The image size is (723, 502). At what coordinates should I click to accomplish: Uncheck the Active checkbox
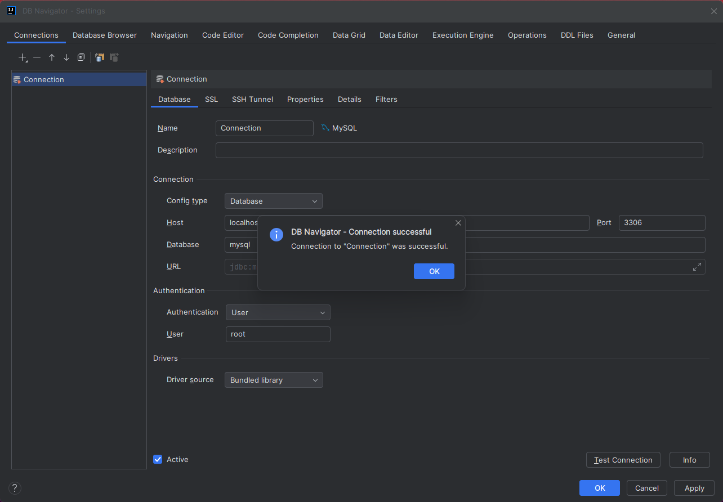[x=158, y=459]
